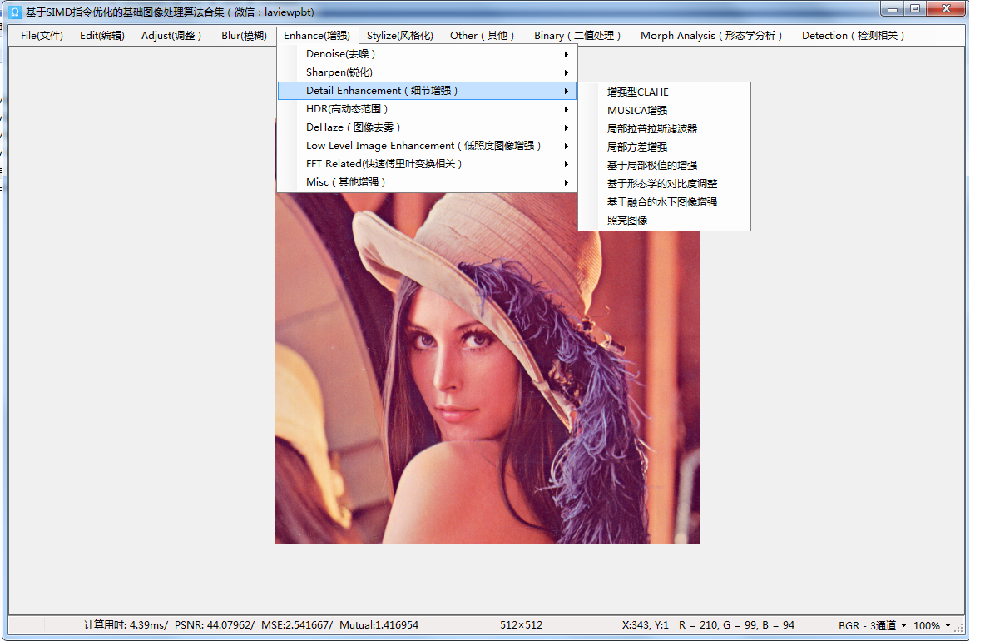
Task: Collapse the Enhance(增强) menu
Action: [x=317, y=36]
